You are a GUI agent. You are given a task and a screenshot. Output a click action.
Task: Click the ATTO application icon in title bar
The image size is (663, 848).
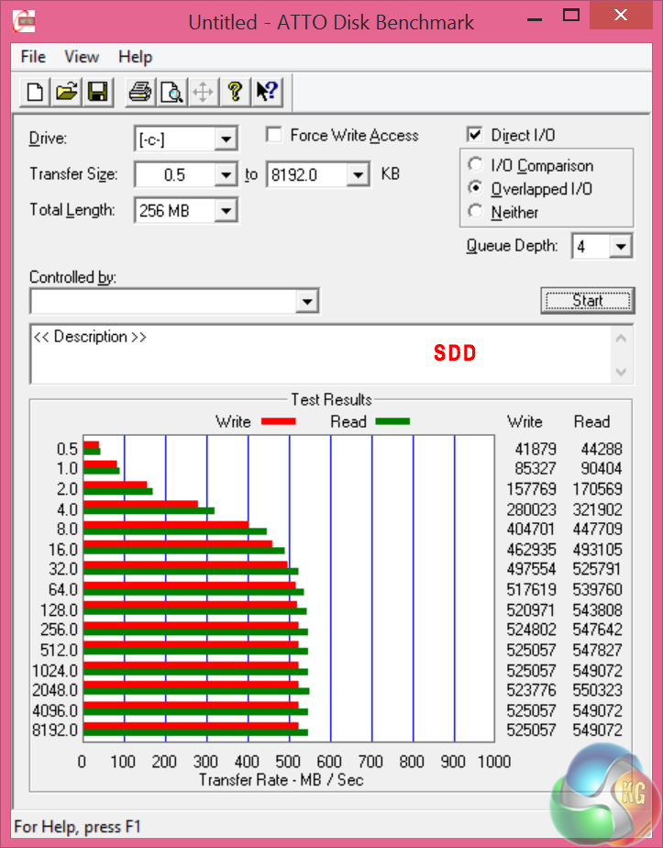point(24,22)
